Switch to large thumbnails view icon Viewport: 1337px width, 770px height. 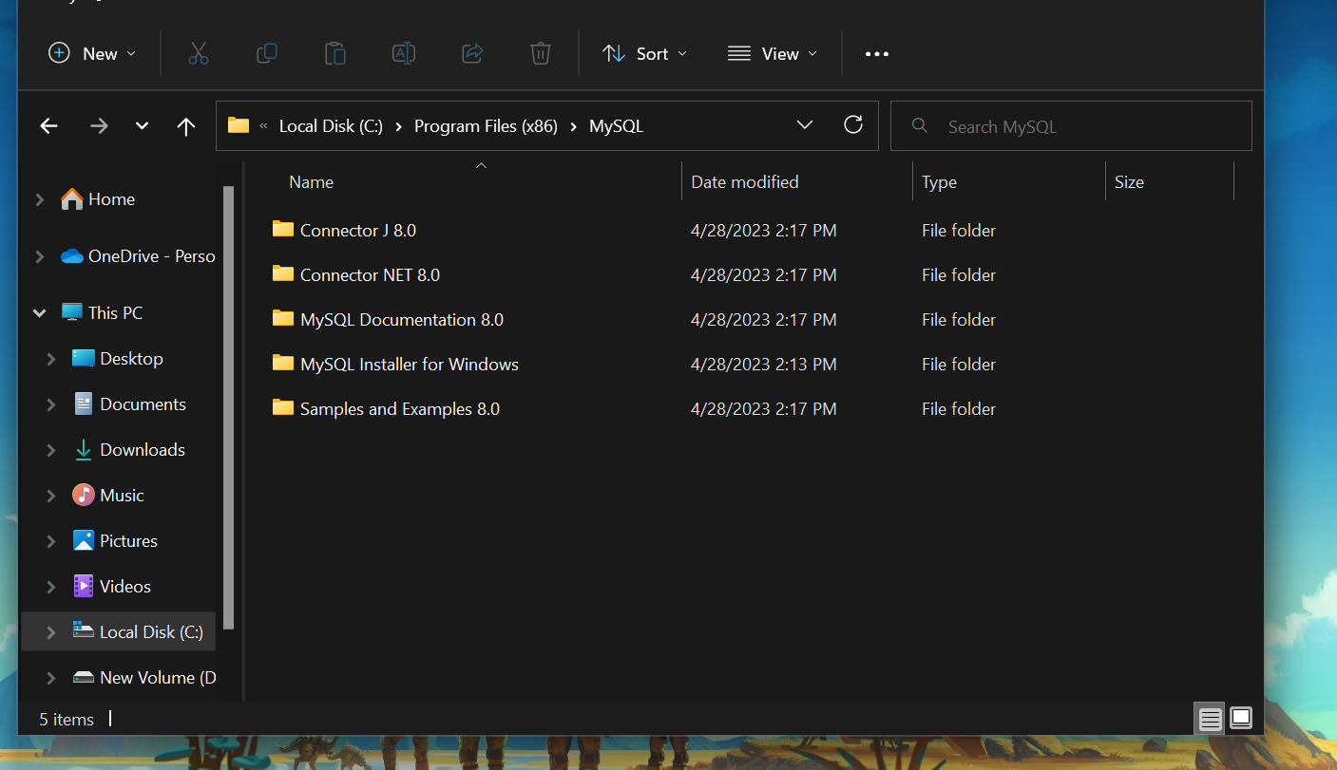click(x=1241, y=719)
